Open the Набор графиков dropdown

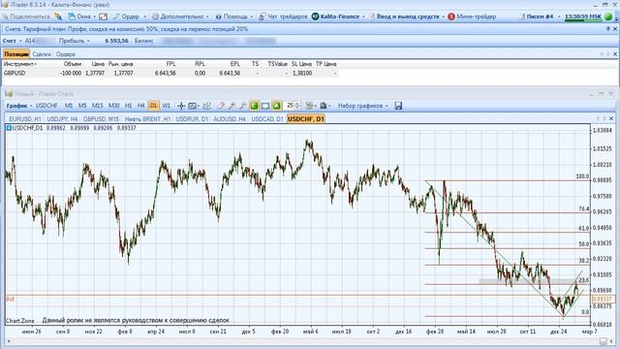362,106
